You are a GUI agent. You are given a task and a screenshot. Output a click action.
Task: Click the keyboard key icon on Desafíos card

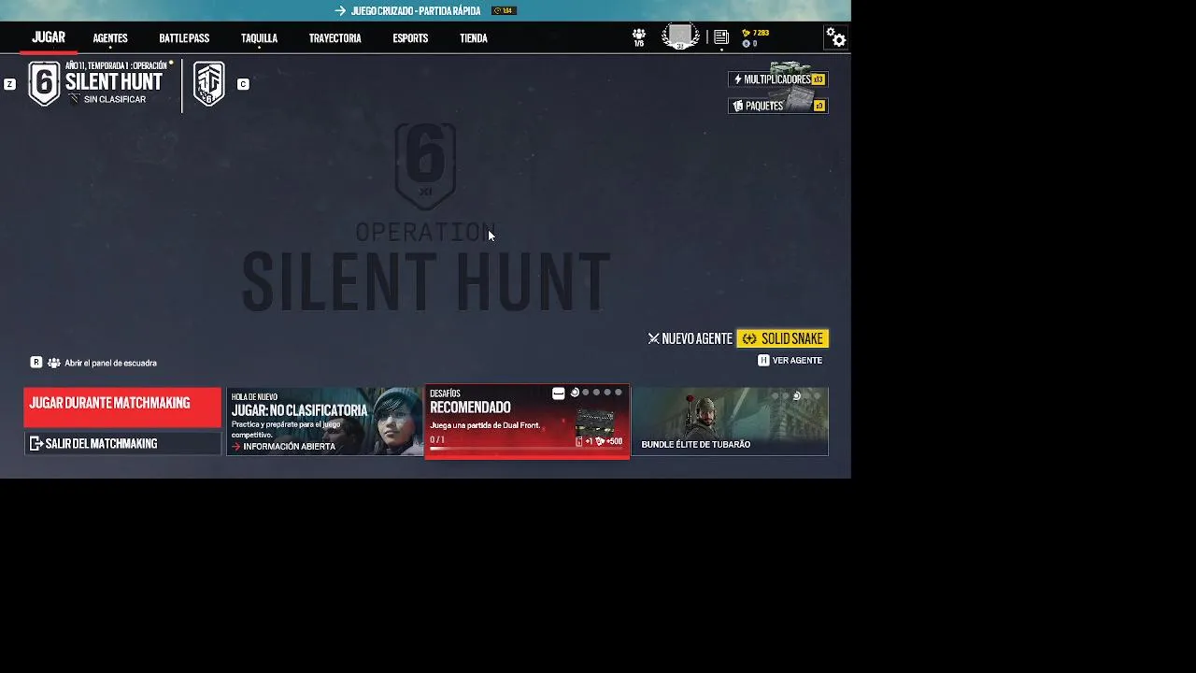[x=558, y=394]
